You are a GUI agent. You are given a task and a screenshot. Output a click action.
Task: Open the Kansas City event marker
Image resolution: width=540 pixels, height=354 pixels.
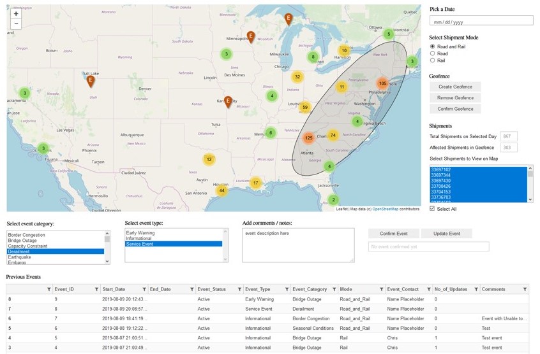tap(228, 101)
